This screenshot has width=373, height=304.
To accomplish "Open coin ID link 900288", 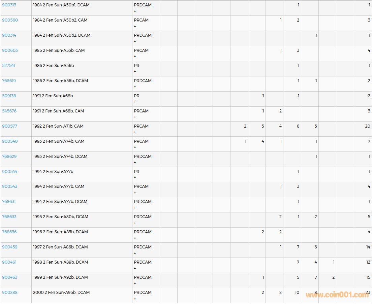I will (10, 293).
